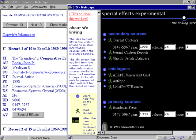Click info bullet beside Journal Citation Reports
196x140 pixels.
click(105, 52)
